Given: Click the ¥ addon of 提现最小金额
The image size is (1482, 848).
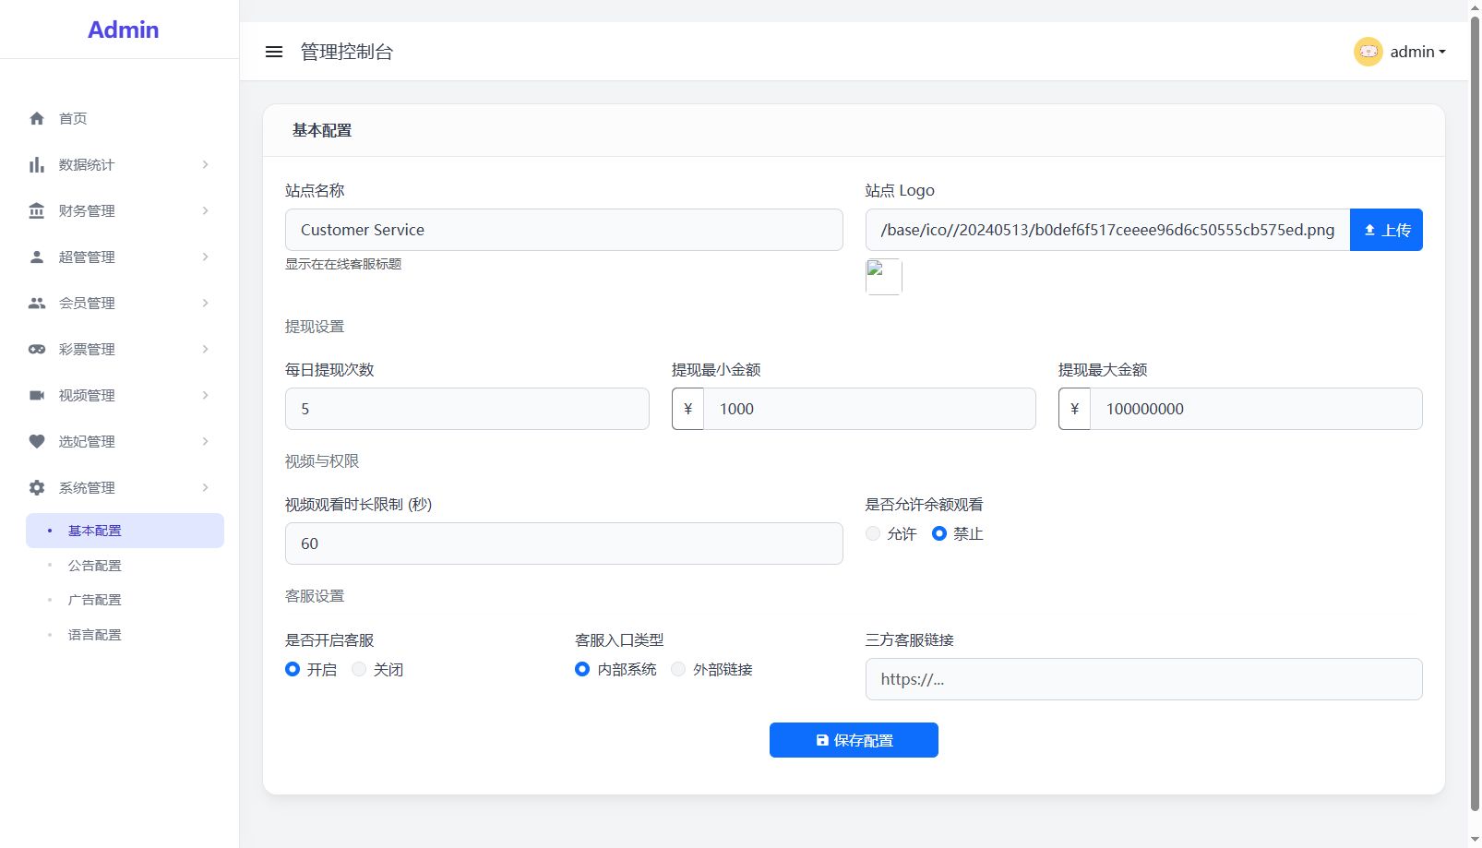Looking at the screenshot, I should click(687, 409).
